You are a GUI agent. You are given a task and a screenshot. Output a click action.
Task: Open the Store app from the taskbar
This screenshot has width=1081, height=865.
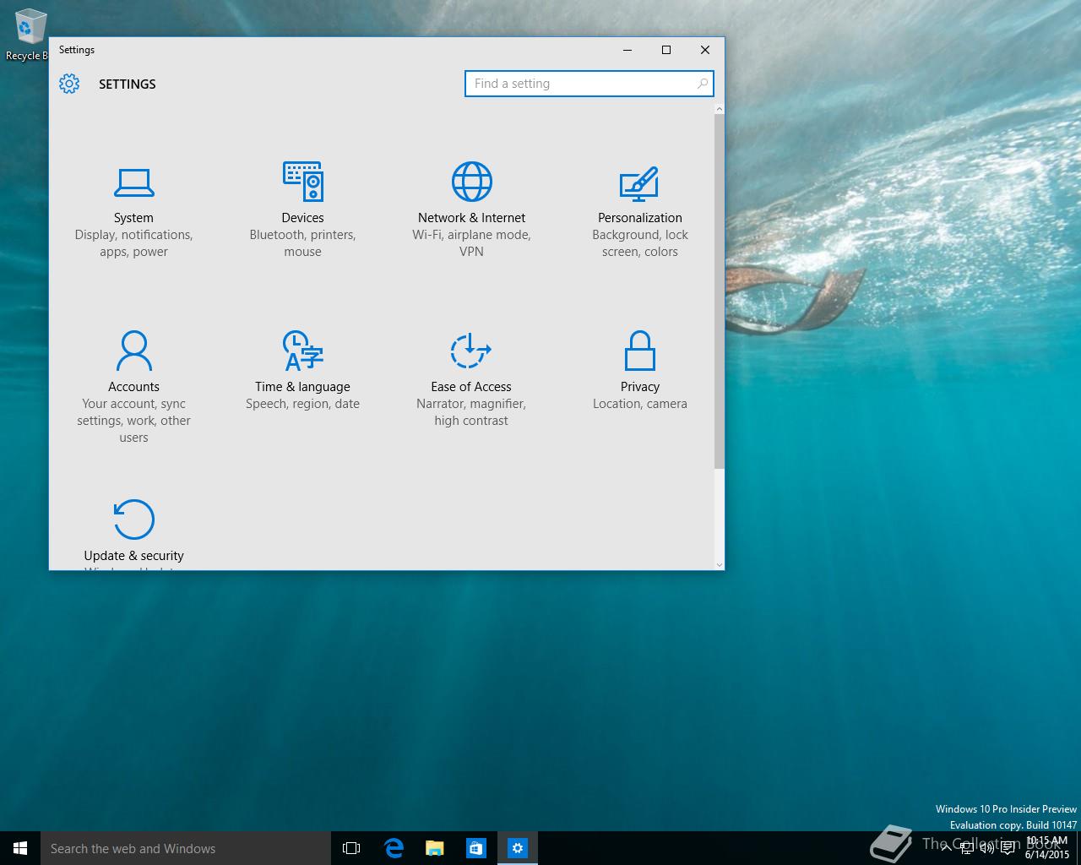pos(475,848)
